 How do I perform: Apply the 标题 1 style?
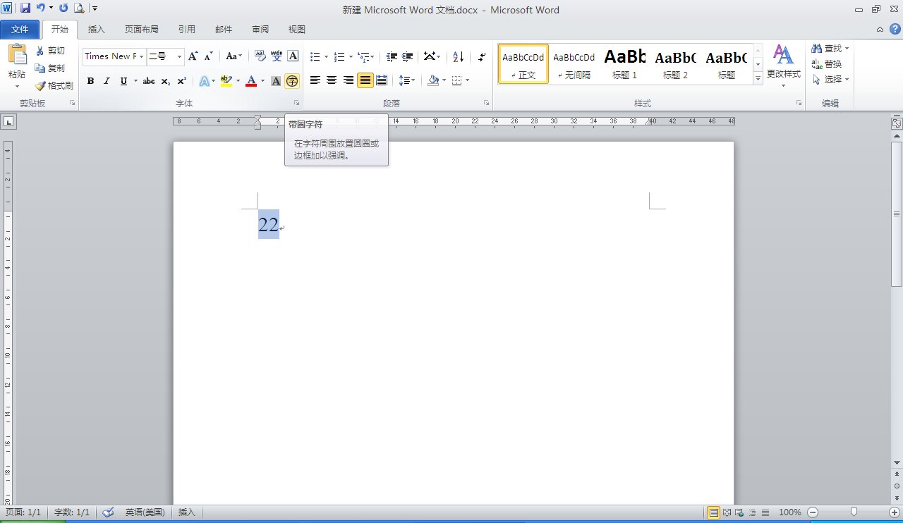624,63
